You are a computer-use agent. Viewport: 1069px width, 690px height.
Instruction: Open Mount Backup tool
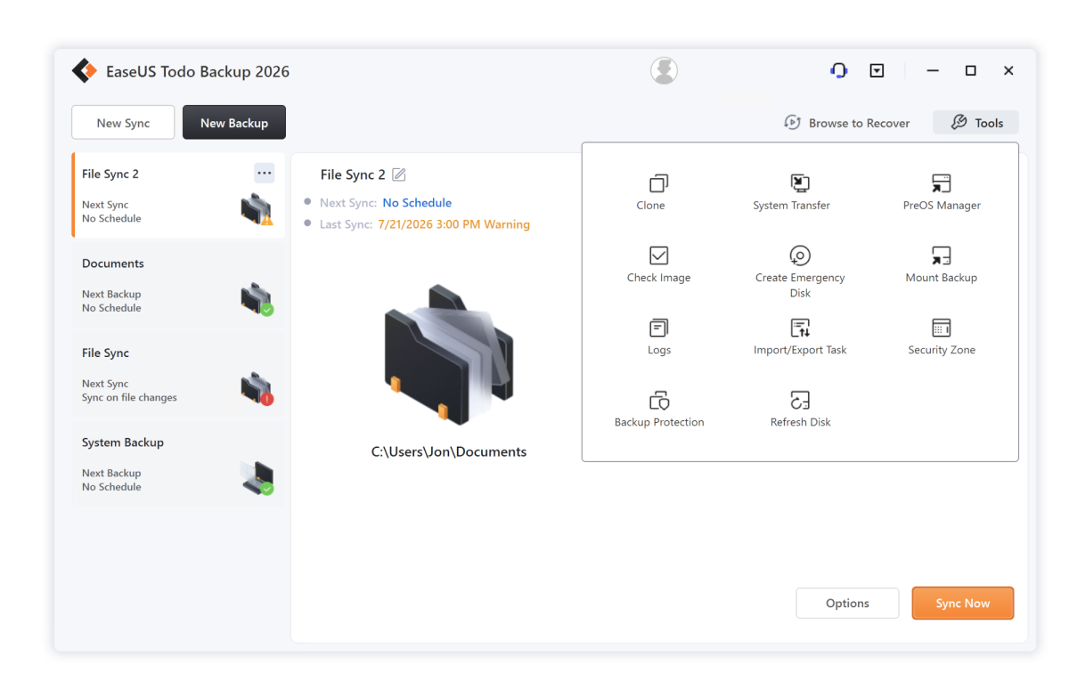tap(942, 264)
